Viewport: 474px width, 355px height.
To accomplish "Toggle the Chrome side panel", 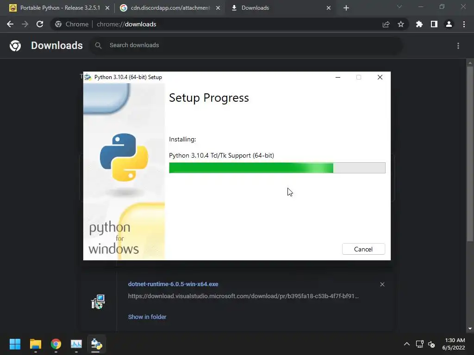I will 434,24.
